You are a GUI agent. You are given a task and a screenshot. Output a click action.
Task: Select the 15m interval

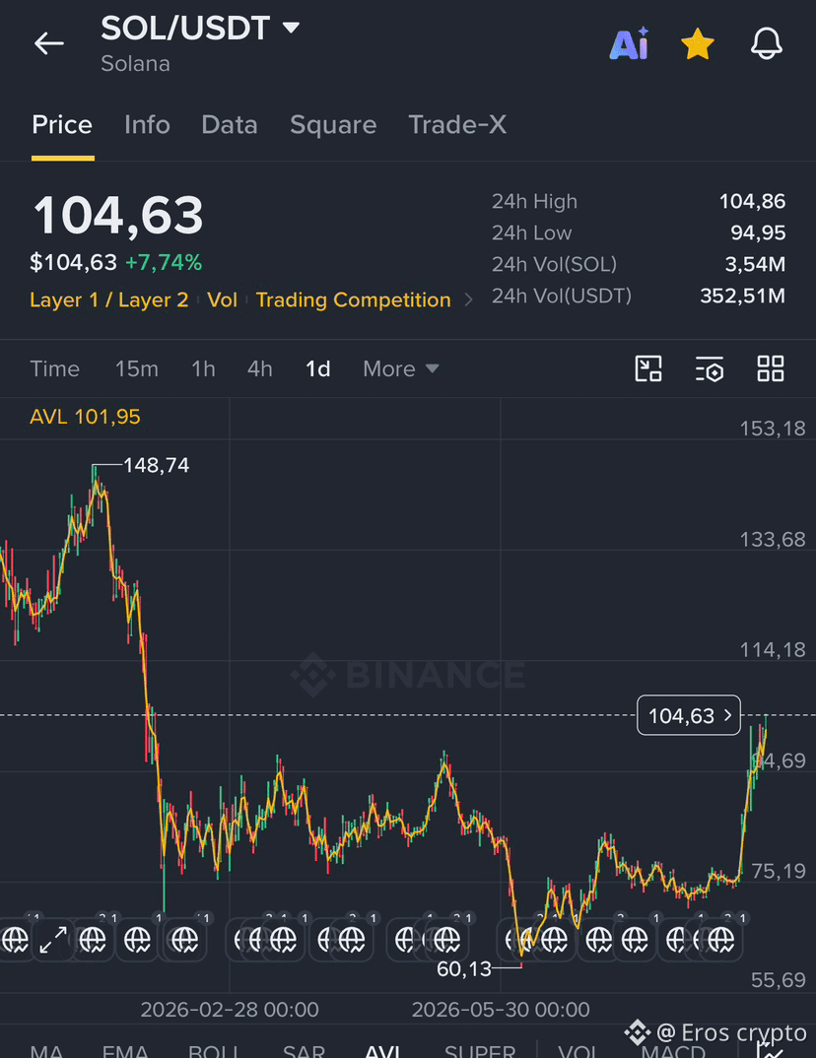click(x=136, y=369)
